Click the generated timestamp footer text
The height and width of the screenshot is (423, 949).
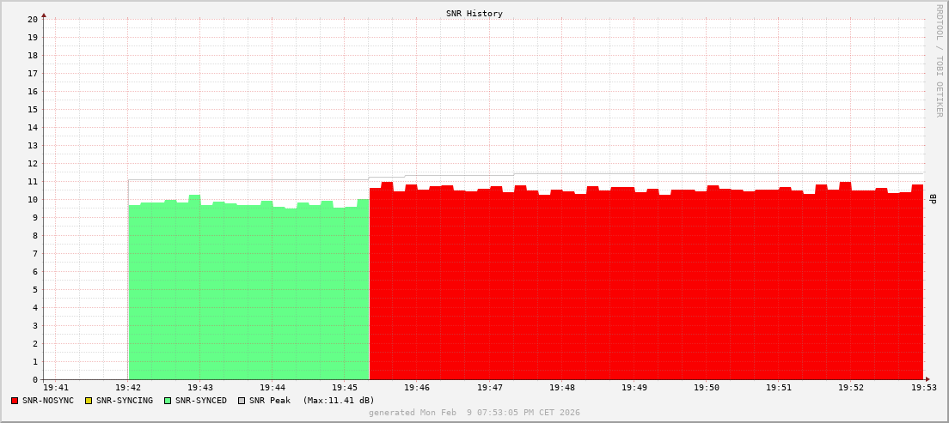click(474, 413)
